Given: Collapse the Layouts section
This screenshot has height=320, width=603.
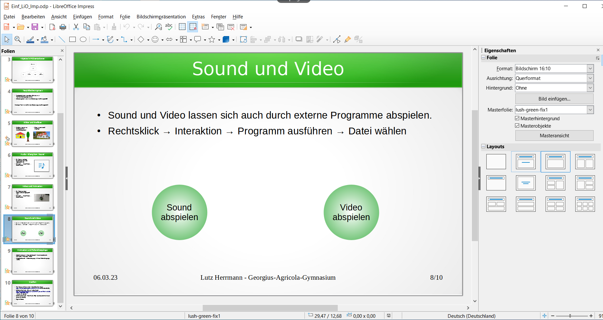Looking at the screenshot, I should (483, 147).
